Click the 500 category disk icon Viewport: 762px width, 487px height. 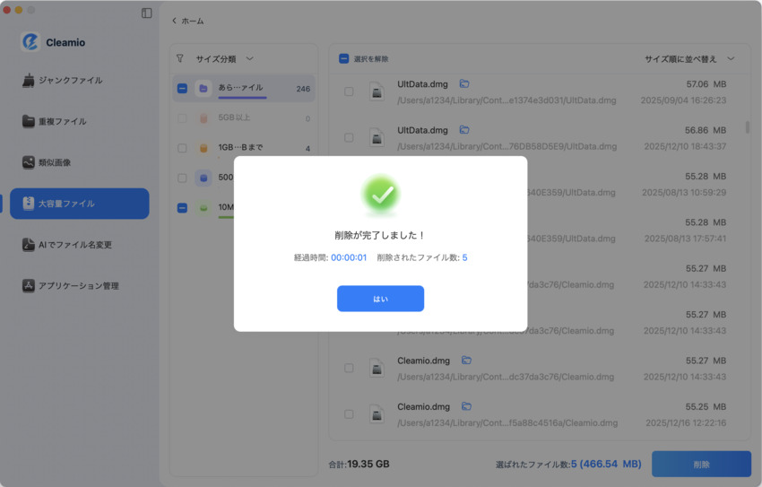click(203, 178)
